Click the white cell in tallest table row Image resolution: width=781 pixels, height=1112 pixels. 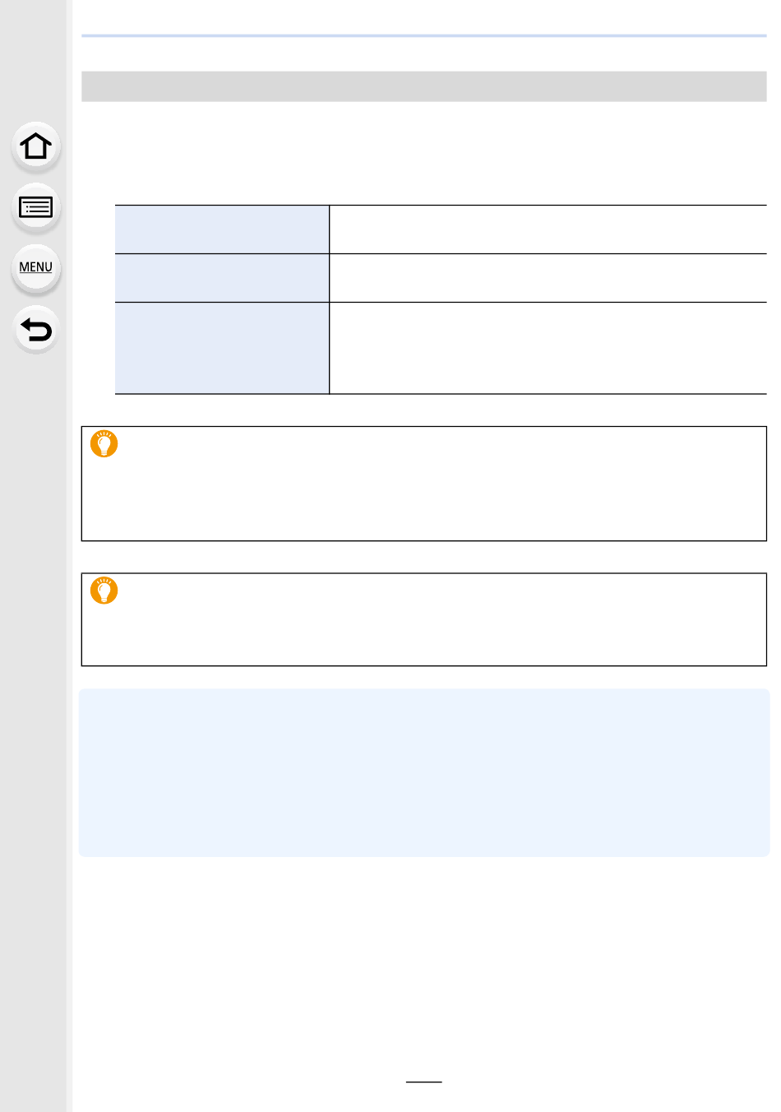tap(548, 348)
